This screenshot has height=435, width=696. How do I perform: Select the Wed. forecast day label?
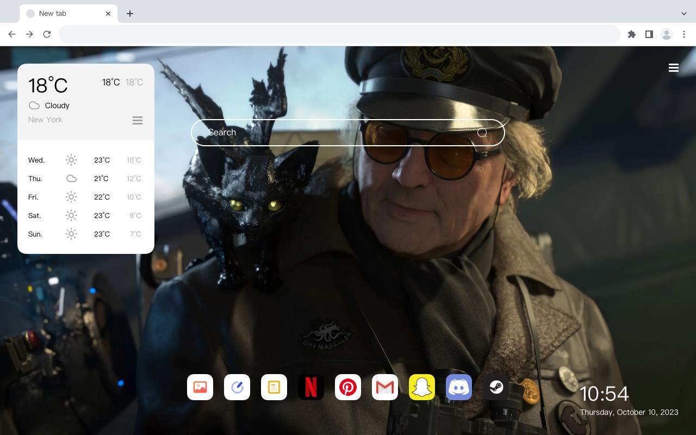click(x=36, y=160)
